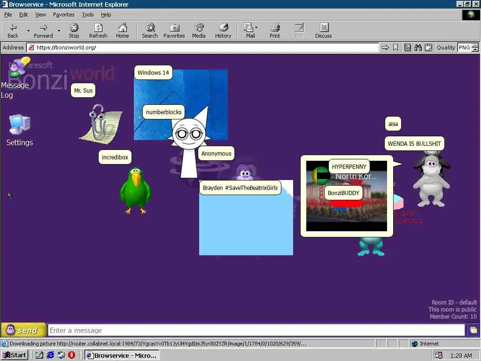
Task: Click the Anonymous name tag
Action: click(x=216, y=154)
